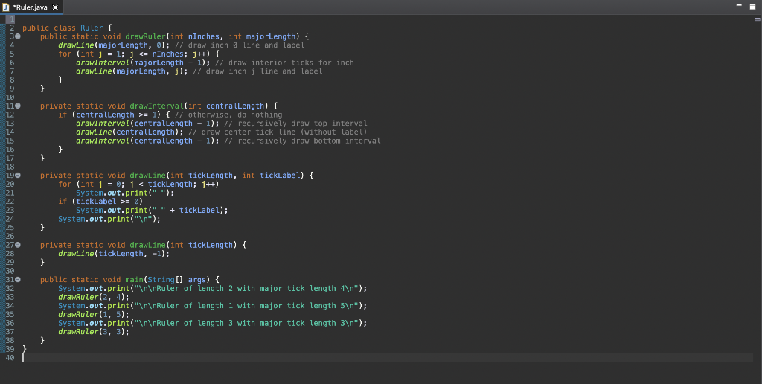The width and height of the screenshot is (762, 384).
Task: Click drawLine(centralLength) on line 14
Action: coord(129,132)
